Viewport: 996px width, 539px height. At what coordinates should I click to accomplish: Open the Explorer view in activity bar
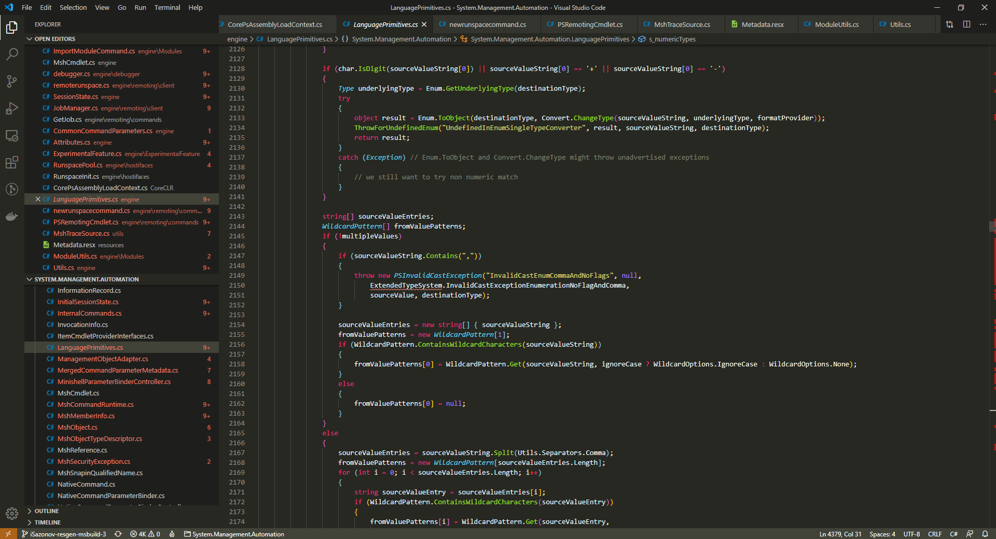pyautogui.click(x=12, y=27)
